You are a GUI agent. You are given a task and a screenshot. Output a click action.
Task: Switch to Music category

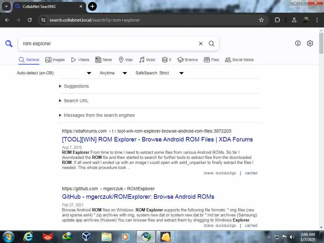[x=147, y=60]
